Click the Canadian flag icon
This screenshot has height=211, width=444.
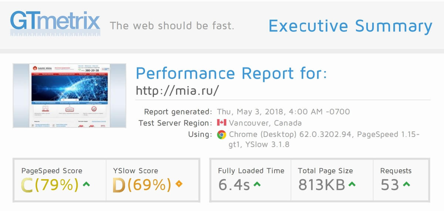click(221, 123)
